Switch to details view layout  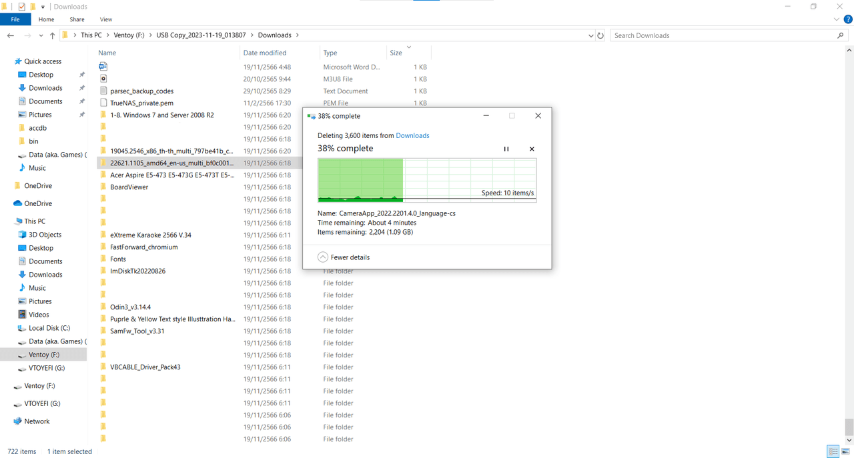(x=833, y=451)
